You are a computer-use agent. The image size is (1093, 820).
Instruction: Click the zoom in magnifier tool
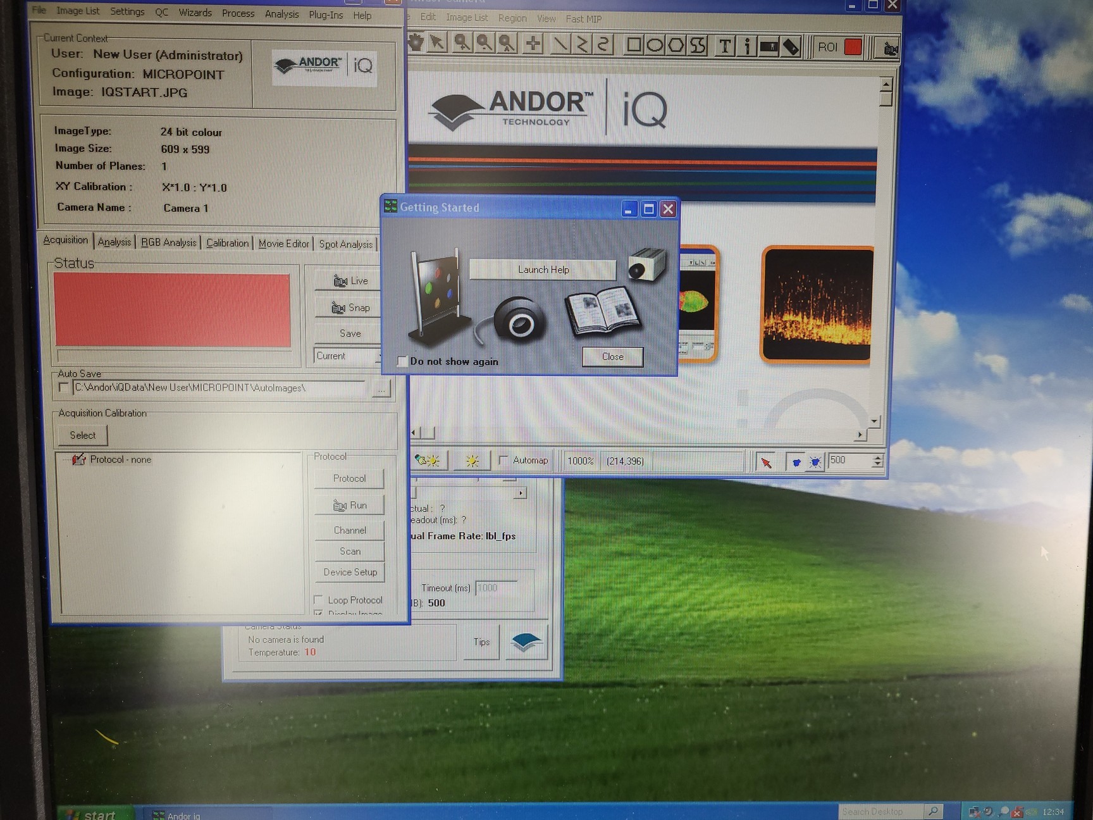coord(462,43)
